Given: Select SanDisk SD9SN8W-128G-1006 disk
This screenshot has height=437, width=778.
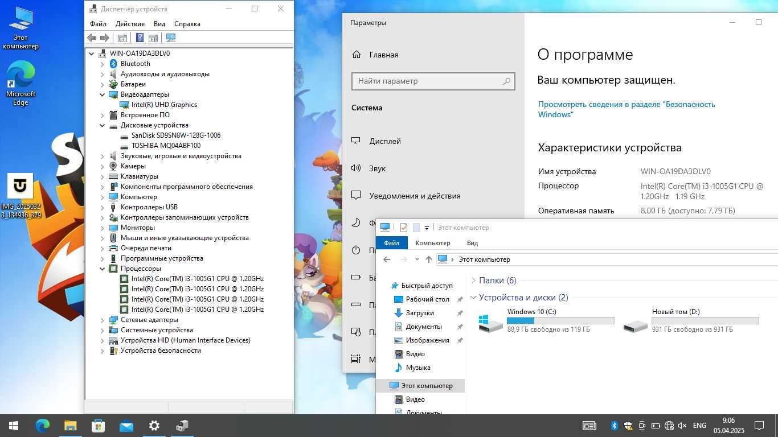Looking at the screenshot, I should (x=176, y=135).
